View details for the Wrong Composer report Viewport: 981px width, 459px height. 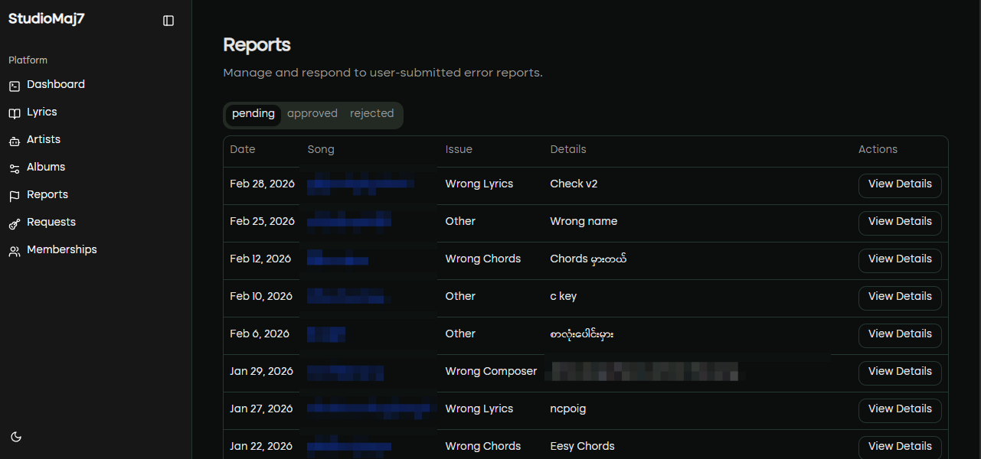tap(900, 373)
